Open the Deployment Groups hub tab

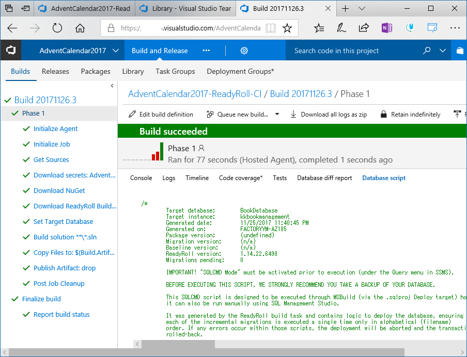(x=240, y=71)
